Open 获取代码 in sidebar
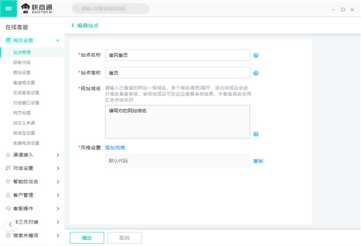 coord(21,62)
